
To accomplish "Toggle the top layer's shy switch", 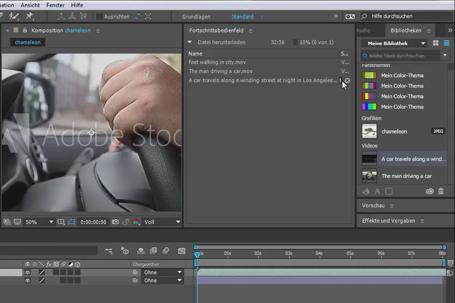I will click(x=27, y=272).
